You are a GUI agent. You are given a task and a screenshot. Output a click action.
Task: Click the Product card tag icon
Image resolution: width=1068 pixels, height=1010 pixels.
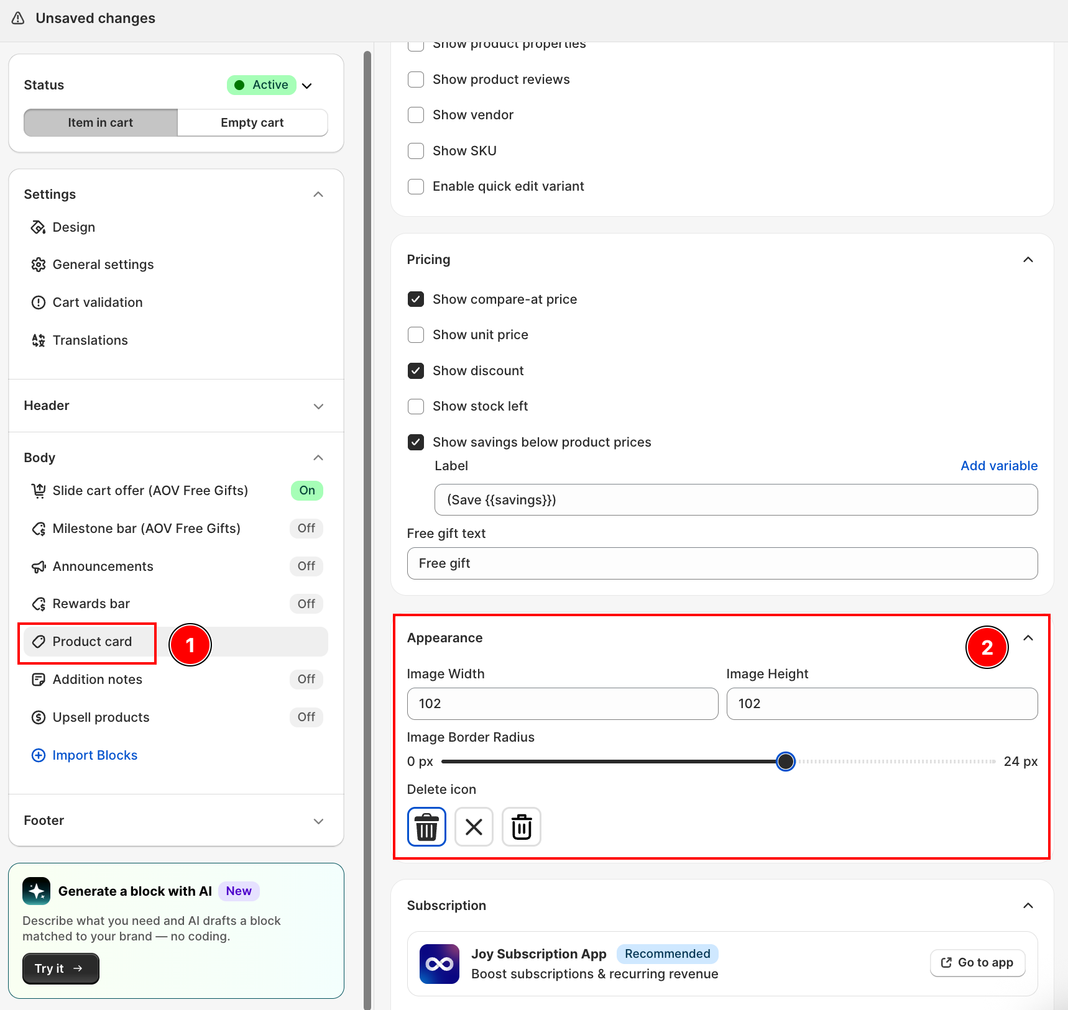(39, 642)
